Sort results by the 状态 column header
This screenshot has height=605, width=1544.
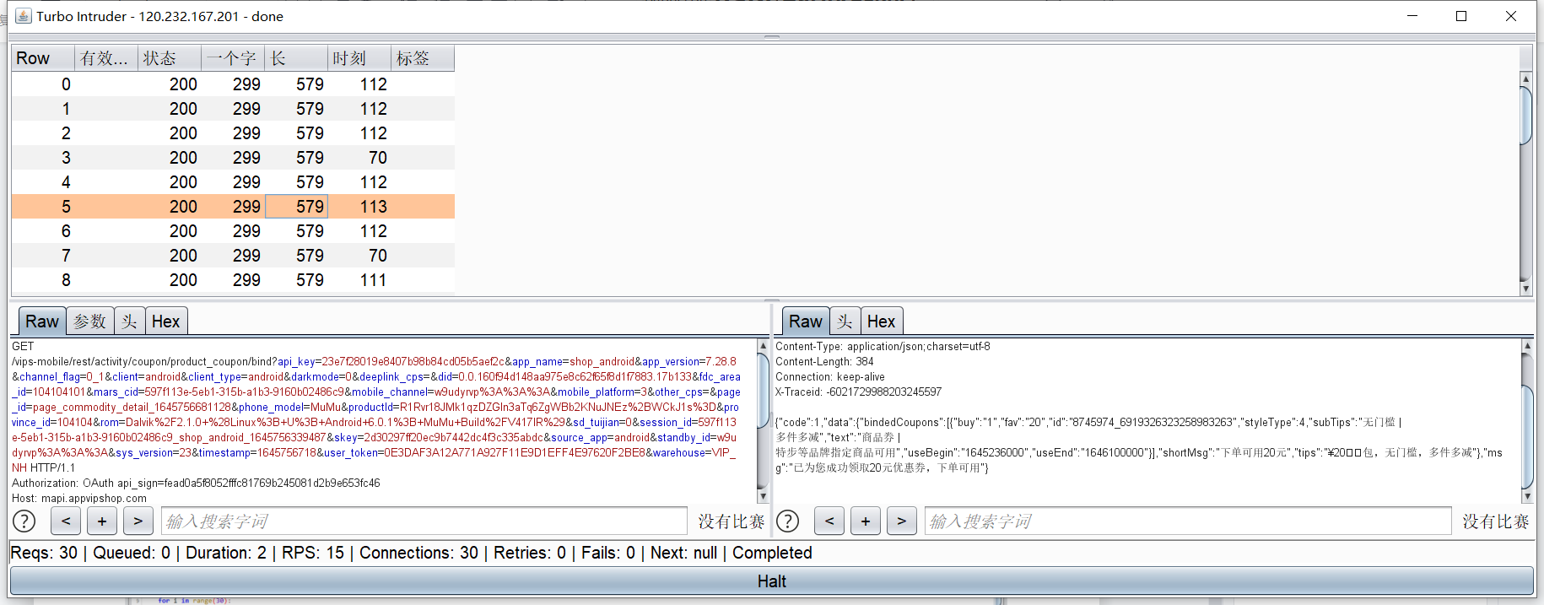[169, 58]
